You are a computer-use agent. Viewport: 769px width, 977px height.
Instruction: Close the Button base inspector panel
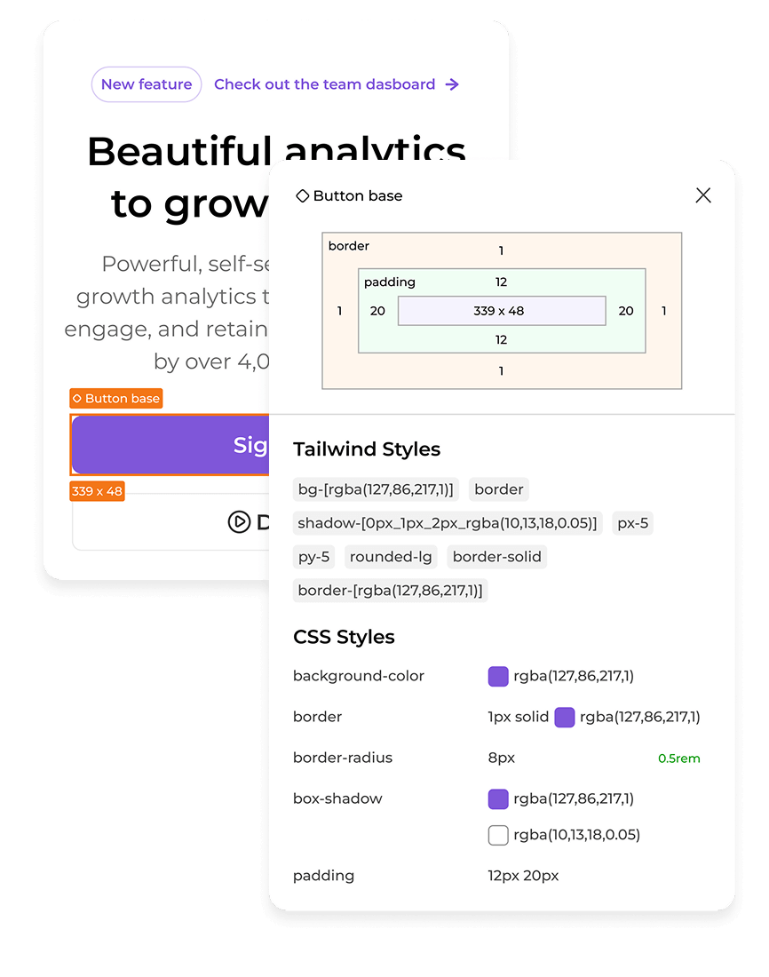tap(703, 195)
